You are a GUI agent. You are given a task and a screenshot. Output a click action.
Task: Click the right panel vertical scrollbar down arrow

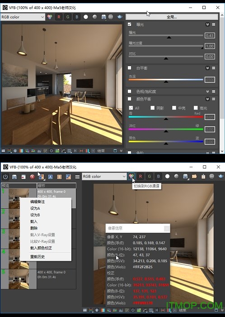tap(222, 151)
